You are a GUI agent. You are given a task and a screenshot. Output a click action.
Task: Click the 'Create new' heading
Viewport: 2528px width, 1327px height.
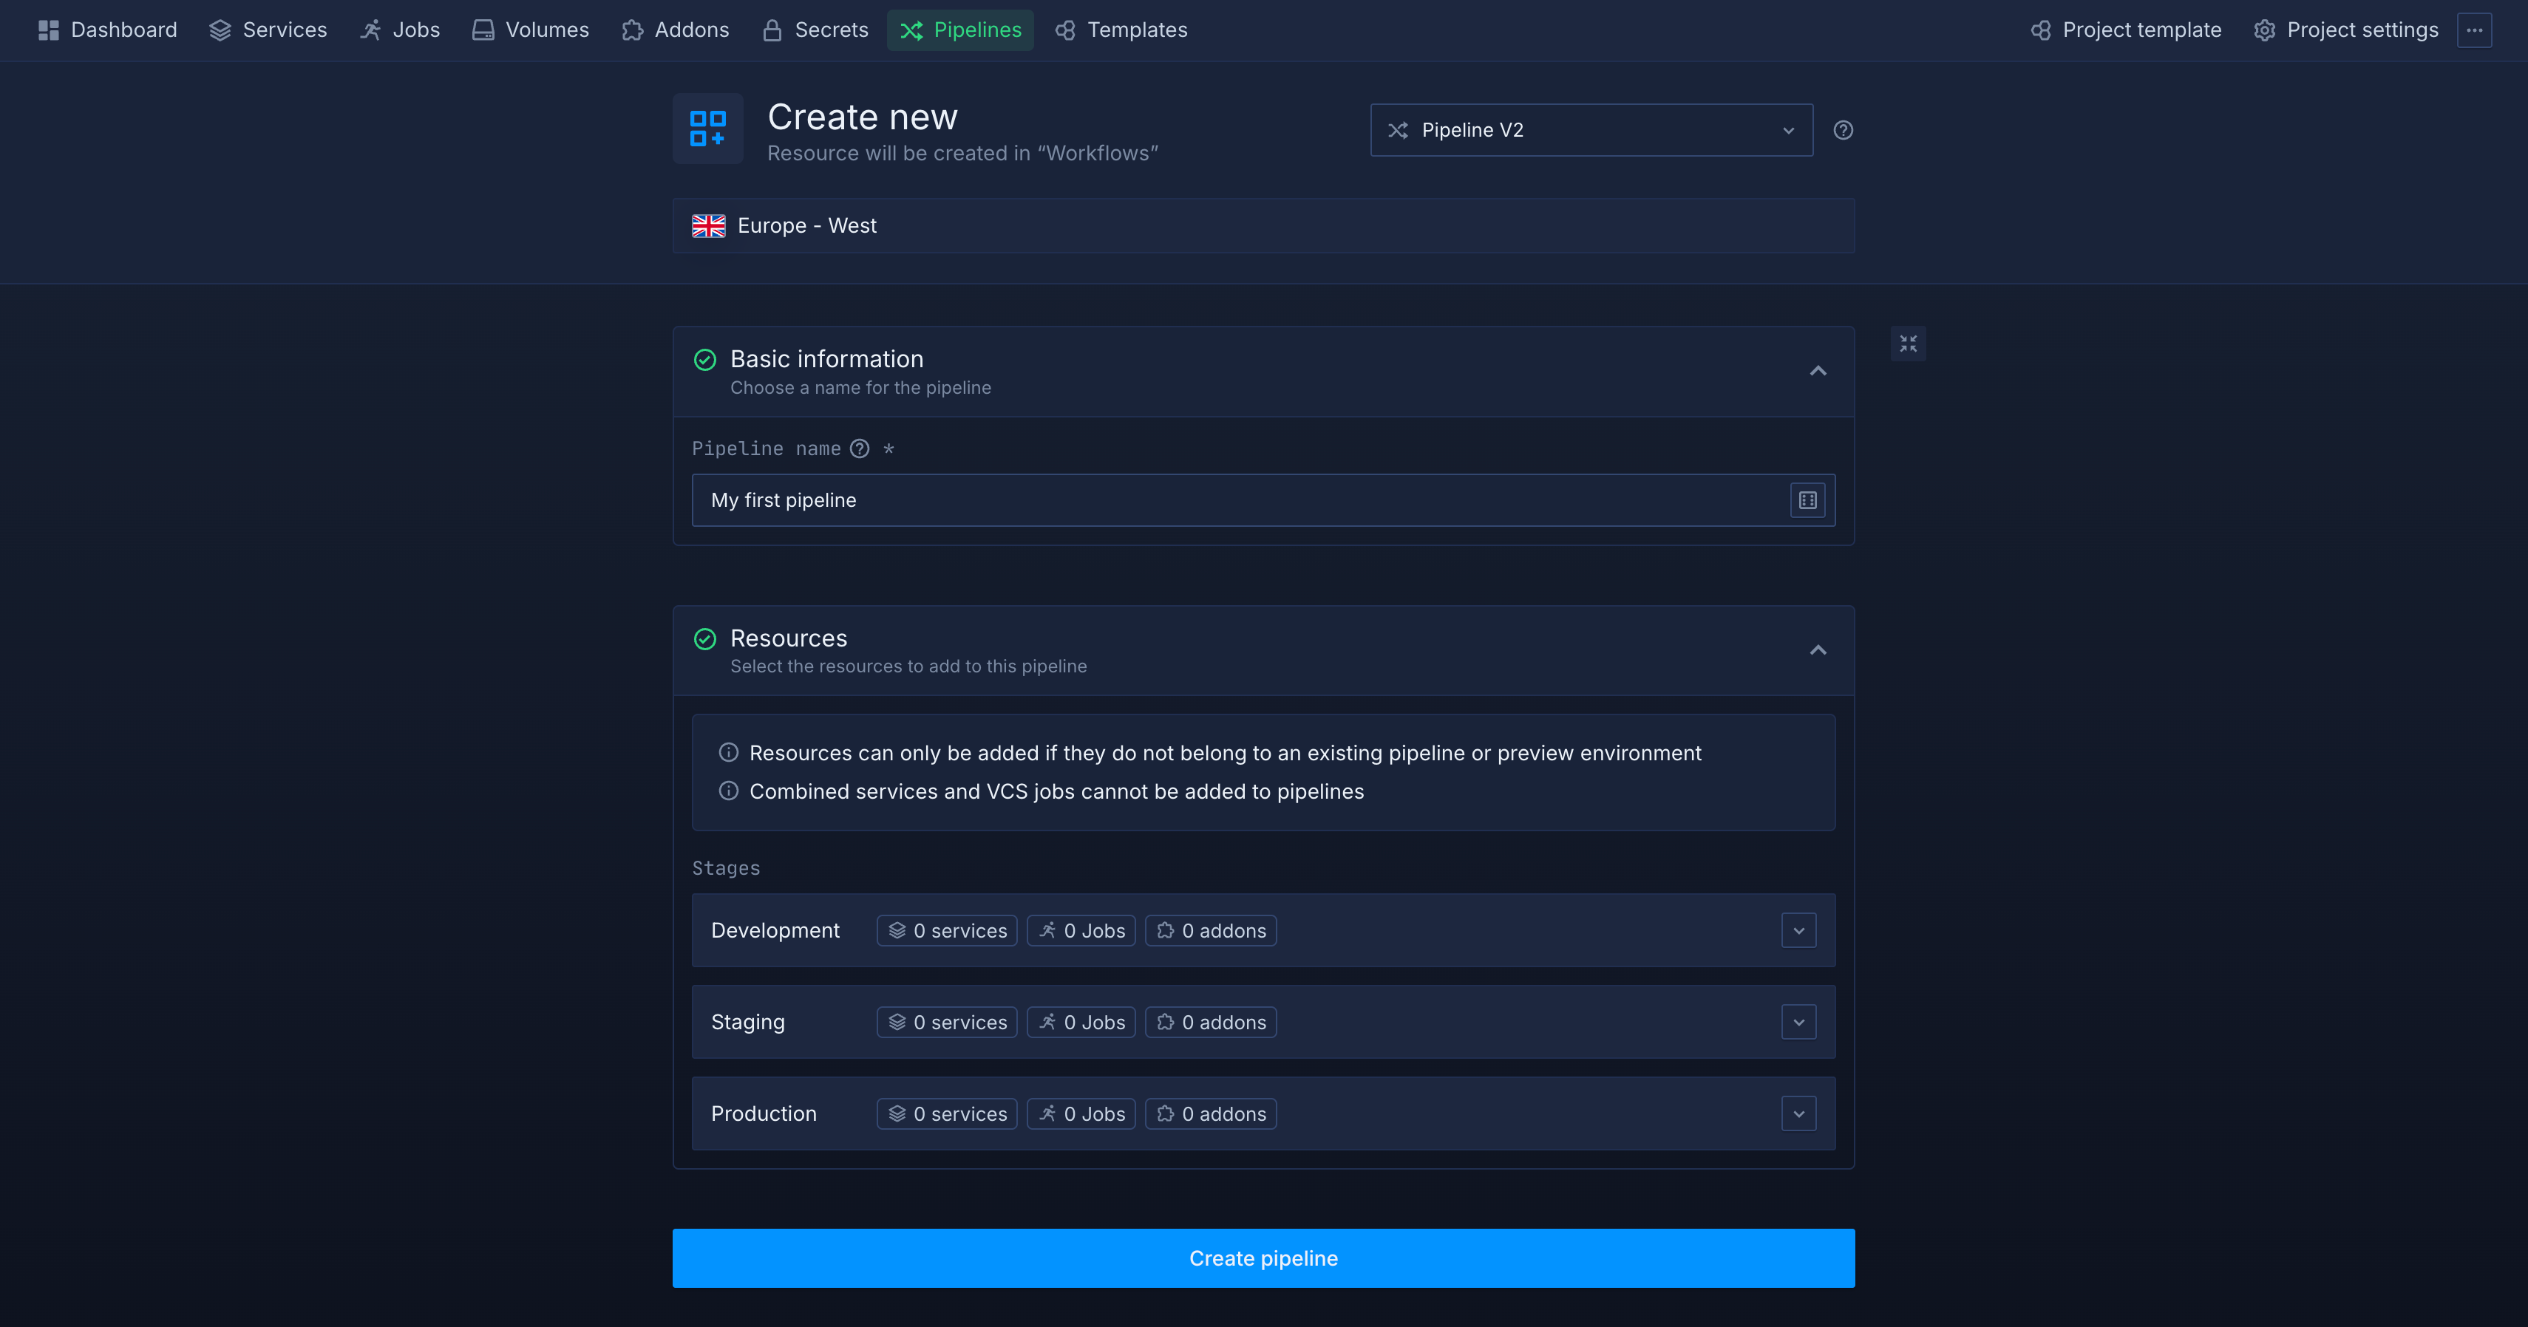point(862,117)
